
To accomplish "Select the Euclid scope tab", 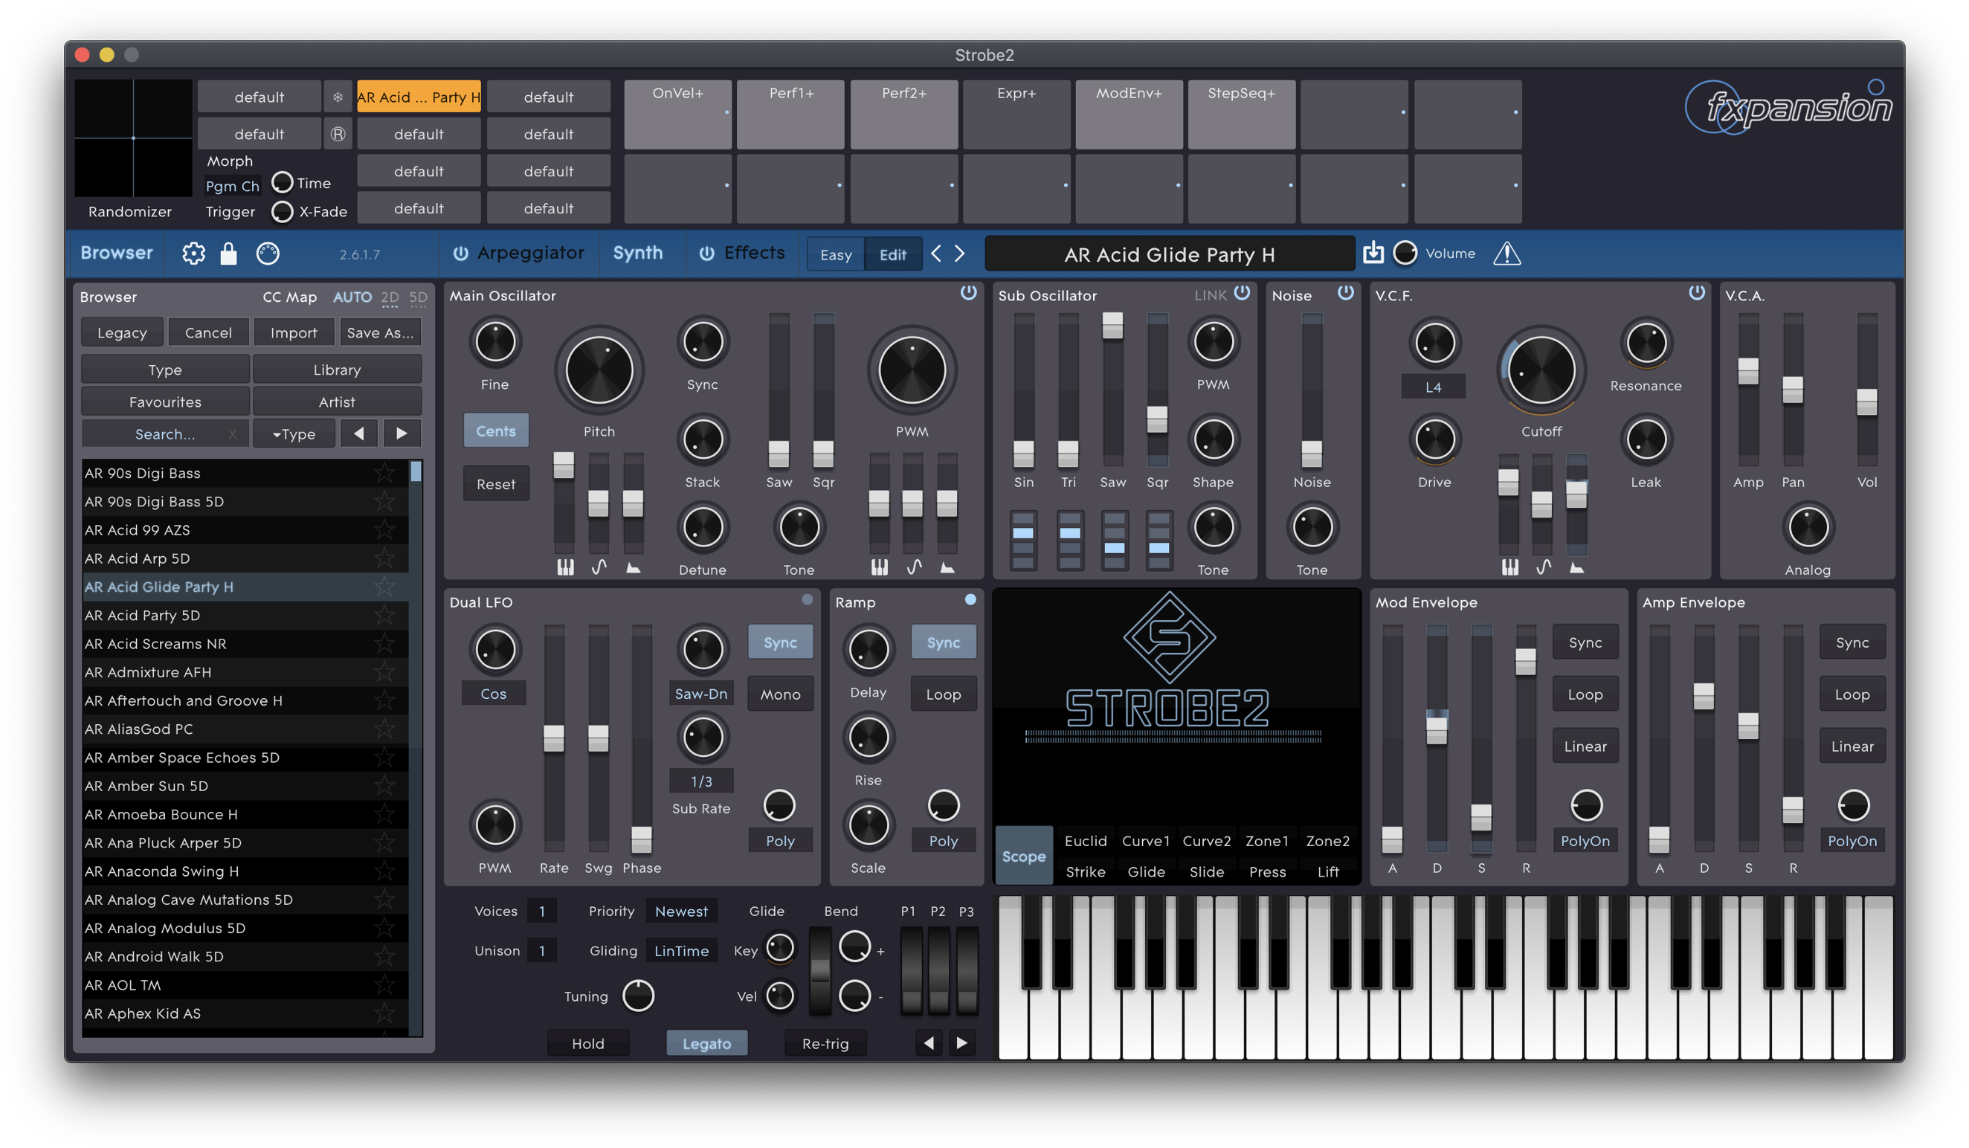I will [x=1086, y=841].
